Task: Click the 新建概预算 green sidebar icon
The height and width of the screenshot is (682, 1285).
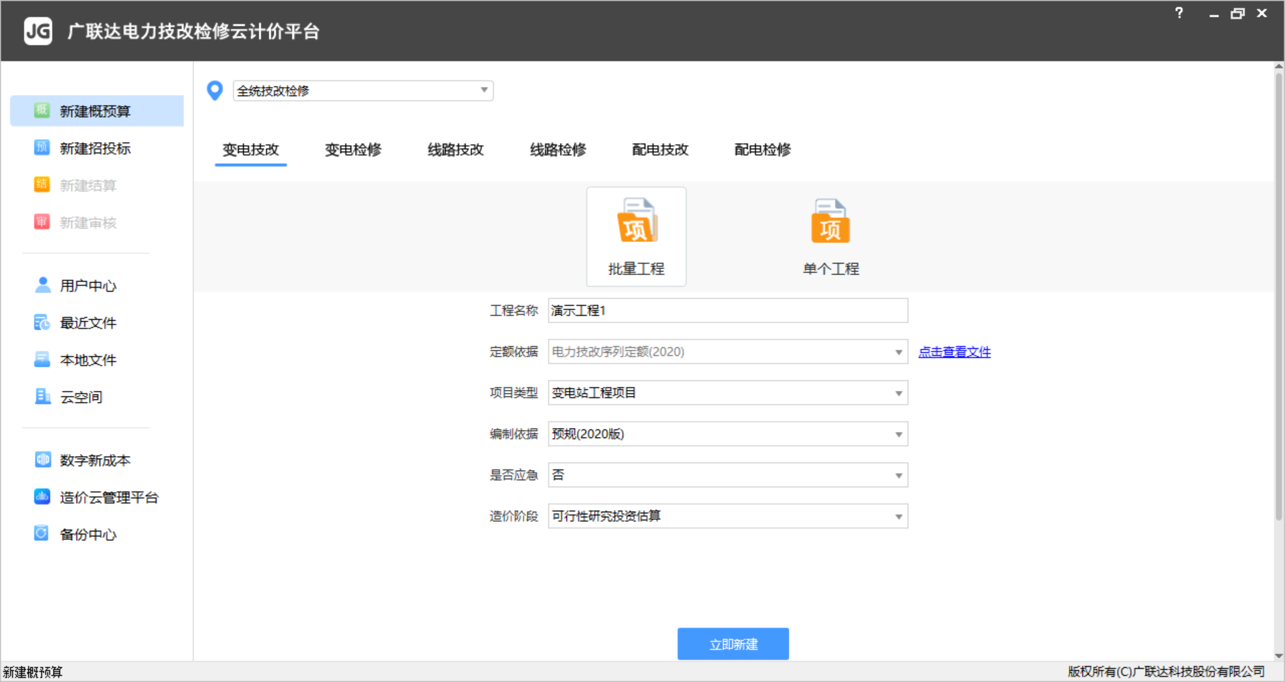Action: 42,110
